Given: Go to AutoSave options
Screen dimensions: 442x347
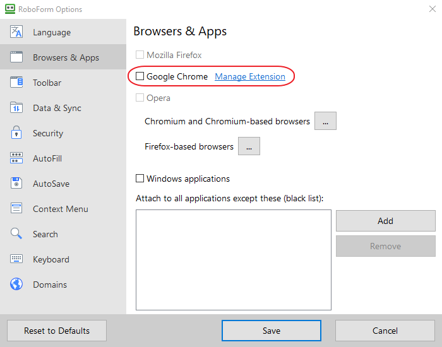Looking at the screenshot, I should pos(63,183).
